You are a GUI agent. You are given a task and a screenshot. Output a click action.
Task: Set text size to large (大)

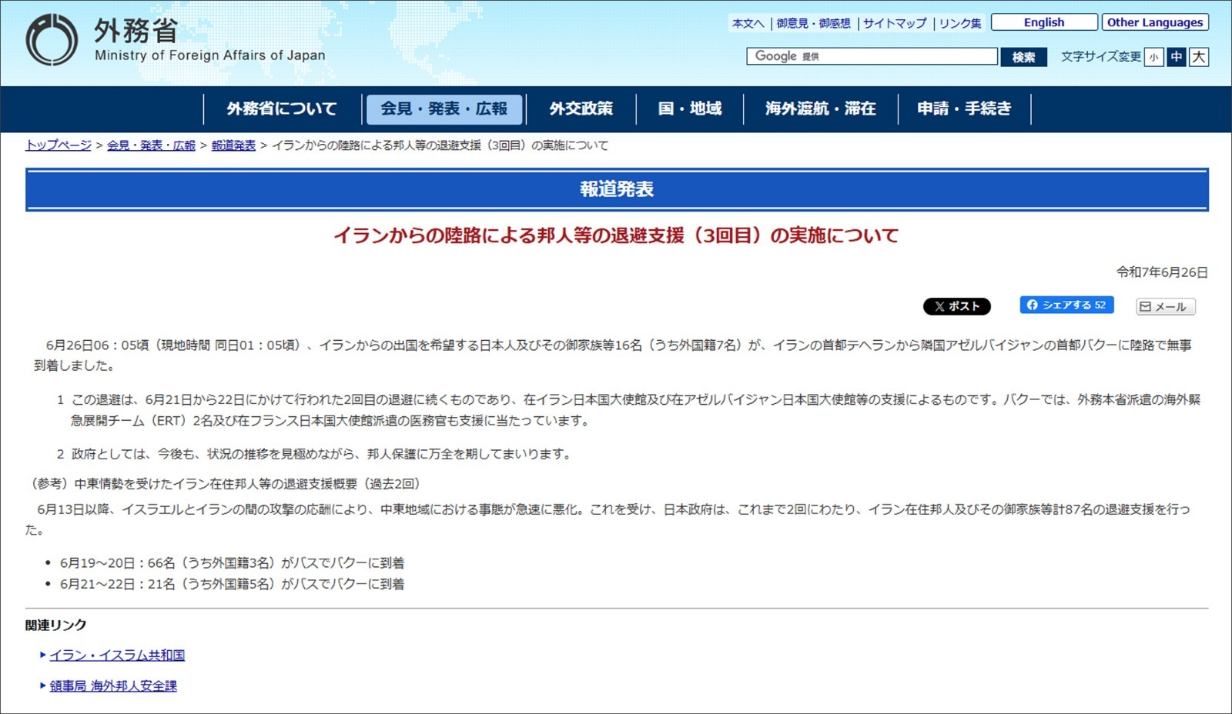click(1198, 57)
